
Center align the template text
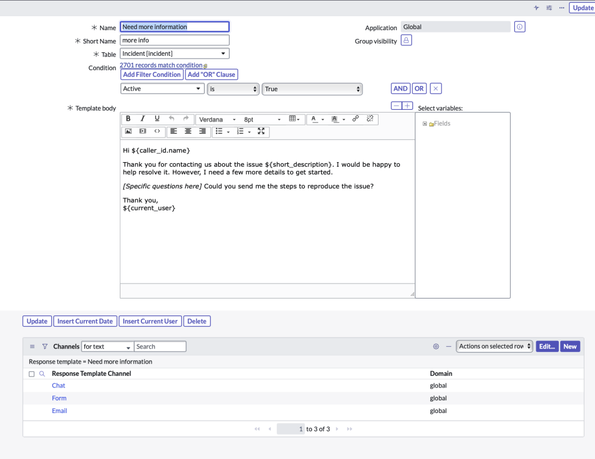(188, 131)
